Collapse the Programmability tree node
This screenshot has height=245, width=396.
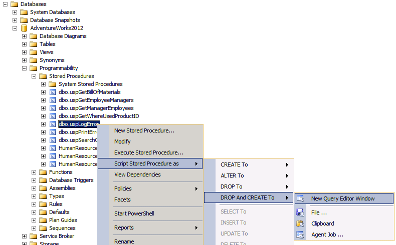click(25, 68)
